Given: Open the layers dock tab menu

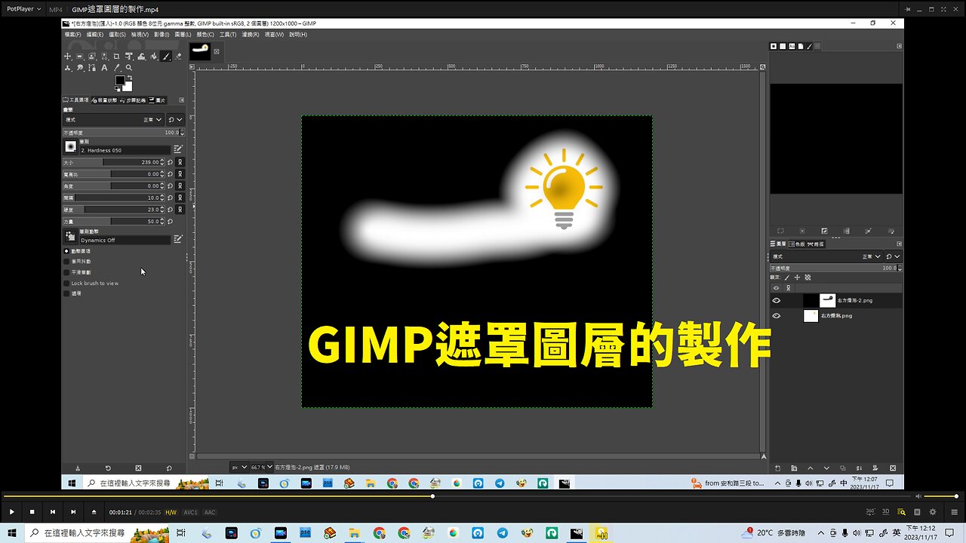Looking at the screenshot, I should [899, 244].
